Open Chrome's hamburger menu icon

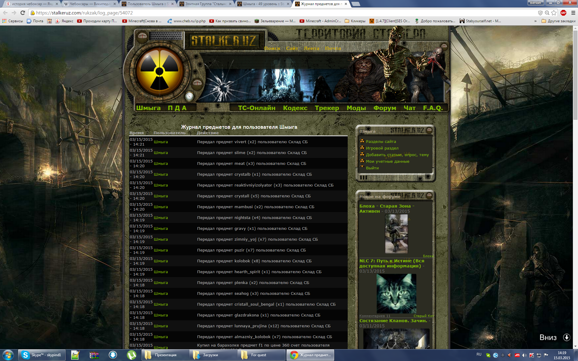click(573, 13)
